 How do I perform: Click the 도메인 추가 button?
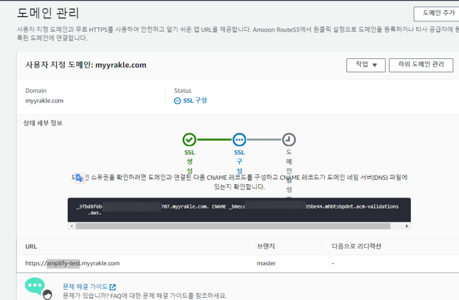coord(434,13)
